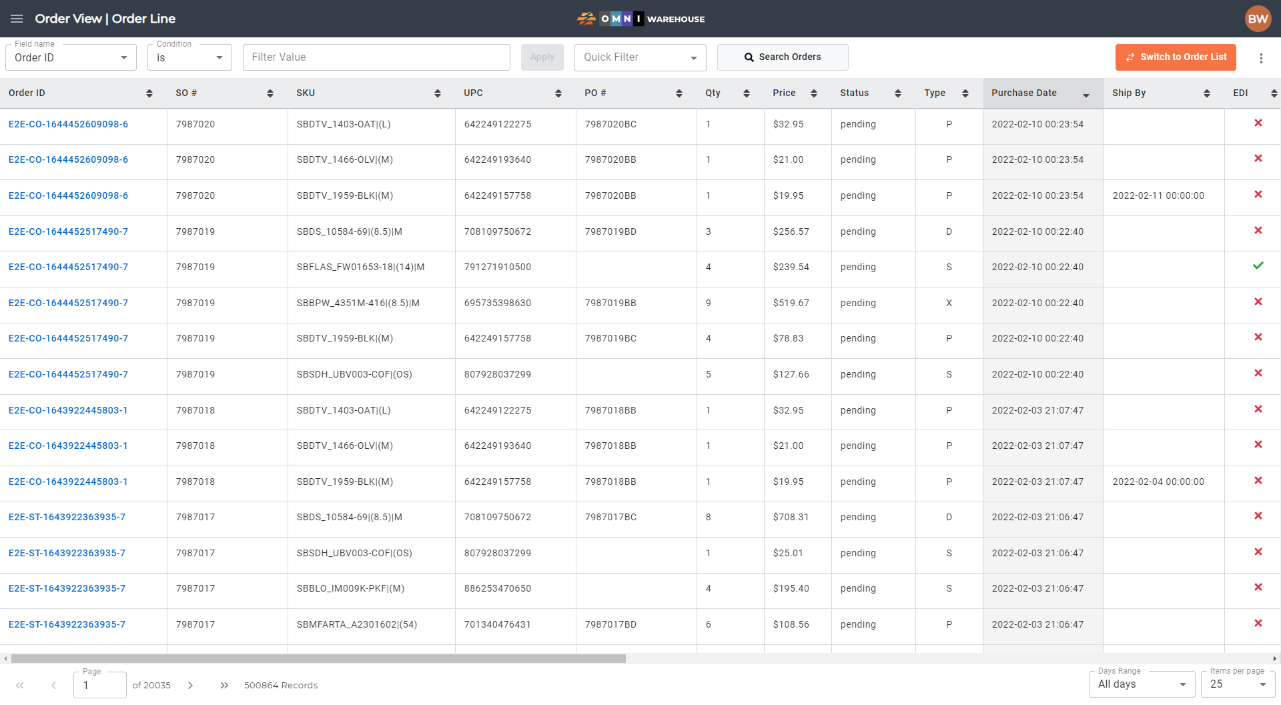Screen dimensions: 1281x705
Task: Click the red EDI X in the $519.67 row
Action: (x=1258, y=301)
